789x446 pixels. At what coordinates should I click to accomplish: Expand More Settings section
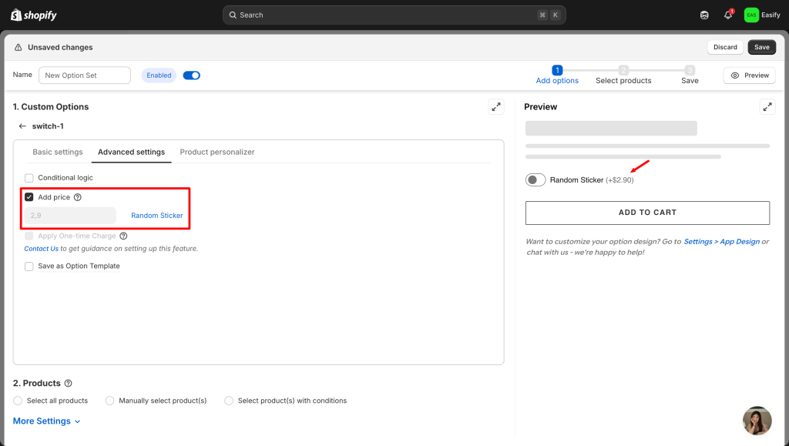(x=47, y=421)
